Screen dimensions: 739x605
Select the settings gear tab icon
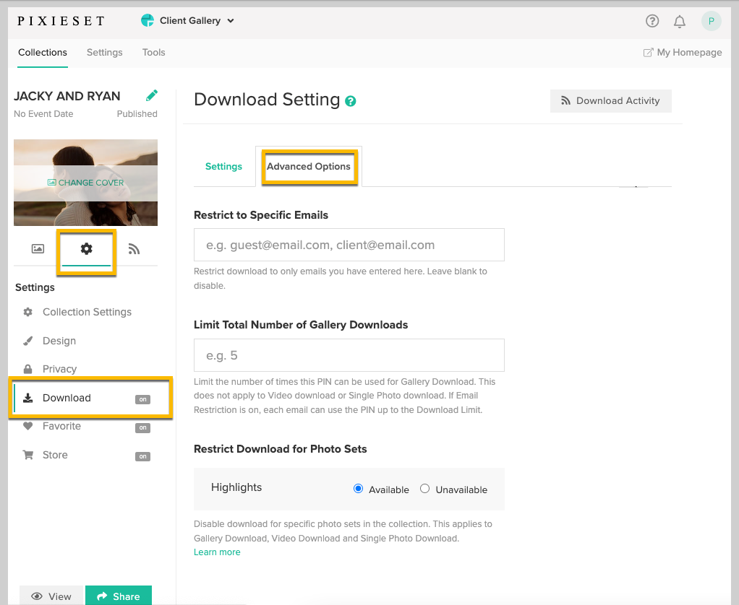[x=86, y=248]
